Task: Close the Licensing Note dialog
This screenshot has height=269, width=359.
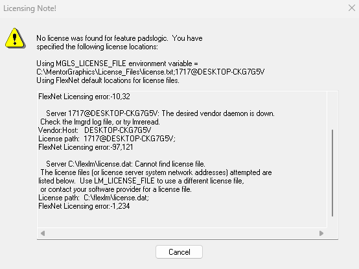Action: pos(352,8)
